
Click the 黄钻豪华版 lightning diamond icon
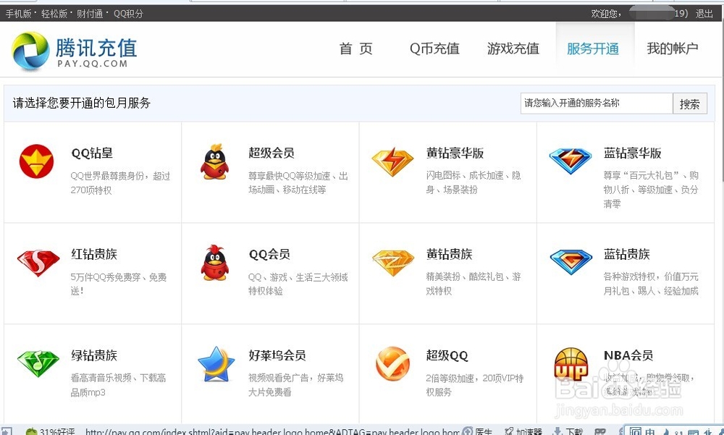point(392,161)
